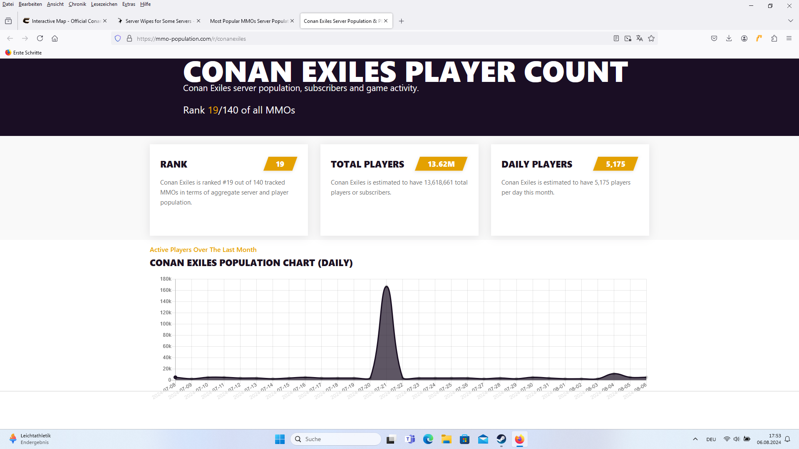Switch to Server Wipes for Some Servers tab
The height and width of the screenshot is (449, 799).
coord(158,21)
